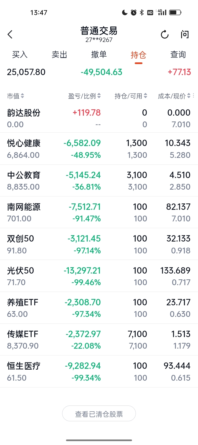
Task: Switch to the 买入 tab
Action: (20, 55)
